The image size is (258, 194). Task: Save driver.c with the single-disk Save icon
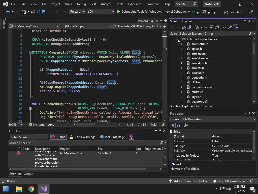point(39,12)
